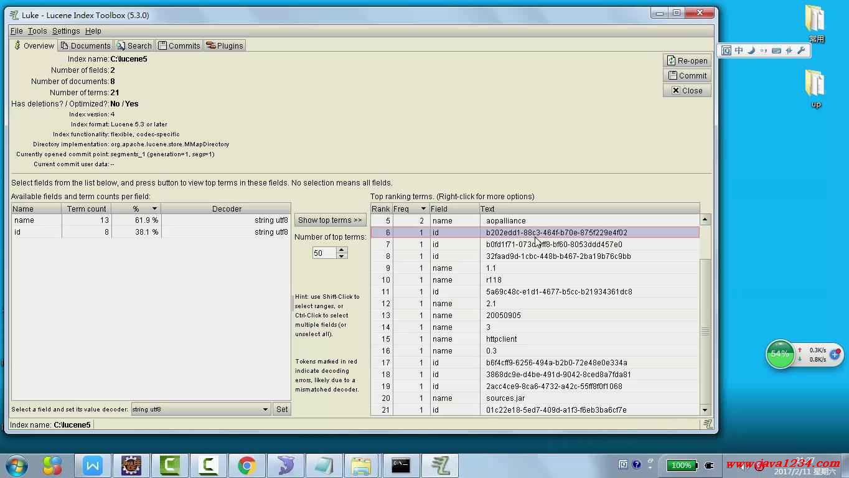Click the terms list scroll down arrow
The width and height of the screenshot is (849, 478).
pyautogui.click(x=705, y=410)
